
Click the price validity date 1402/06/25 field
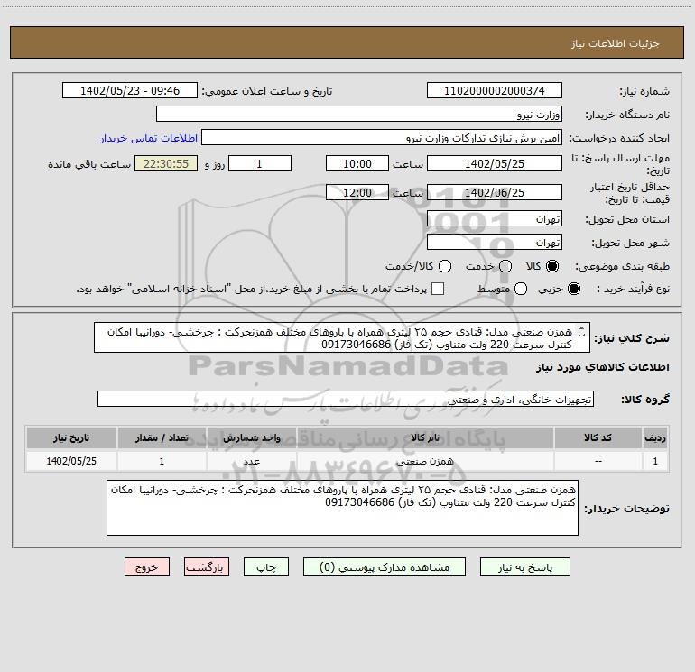click(x=495, y=192)
